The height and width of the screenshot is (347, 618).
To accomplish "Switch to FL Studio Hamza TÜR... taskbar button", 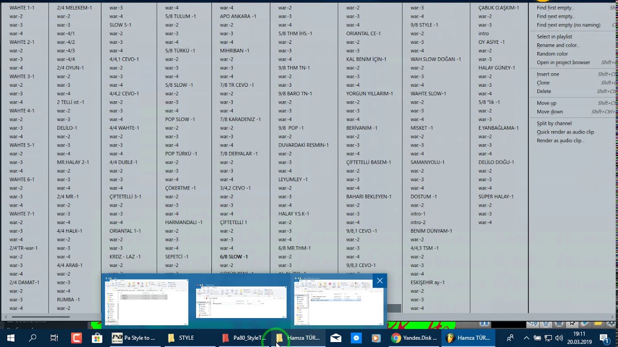I will pos(468,338).
